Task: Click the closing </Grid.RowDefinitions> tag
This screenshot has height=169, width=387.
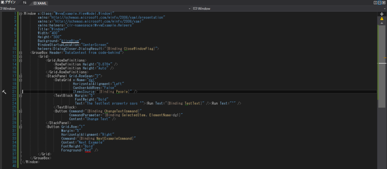Action: (67, 72)
